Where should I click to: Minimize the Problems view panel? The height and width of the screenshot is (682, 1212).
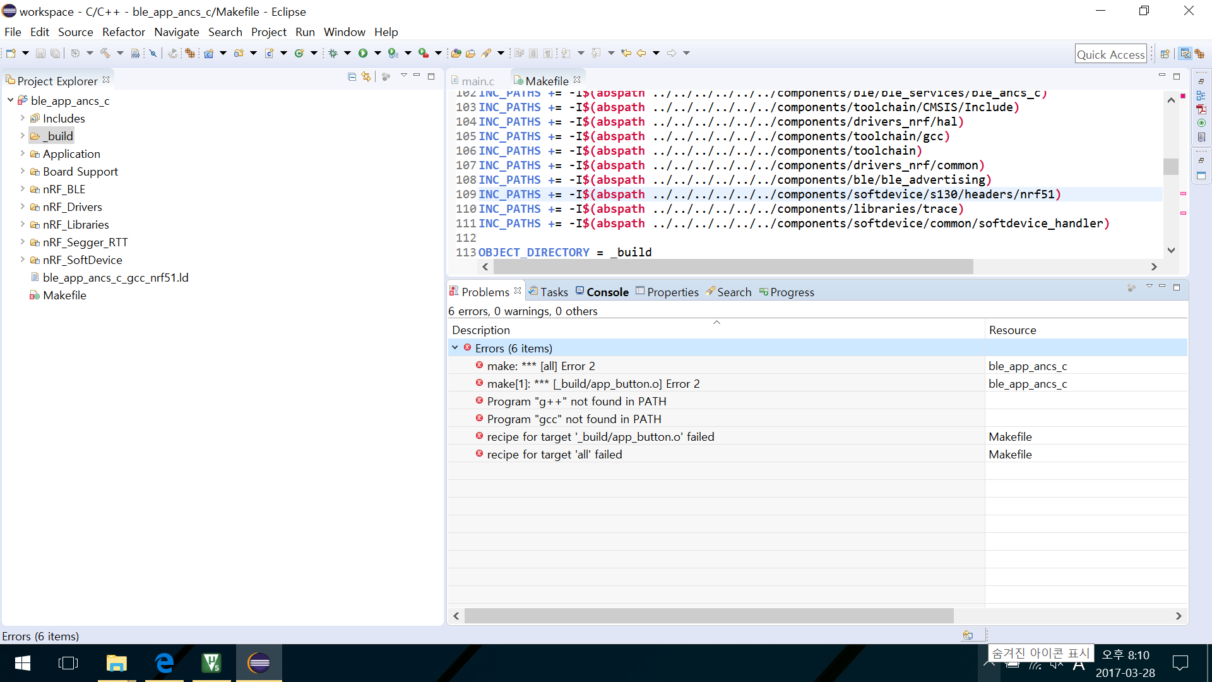point(1162,287)
